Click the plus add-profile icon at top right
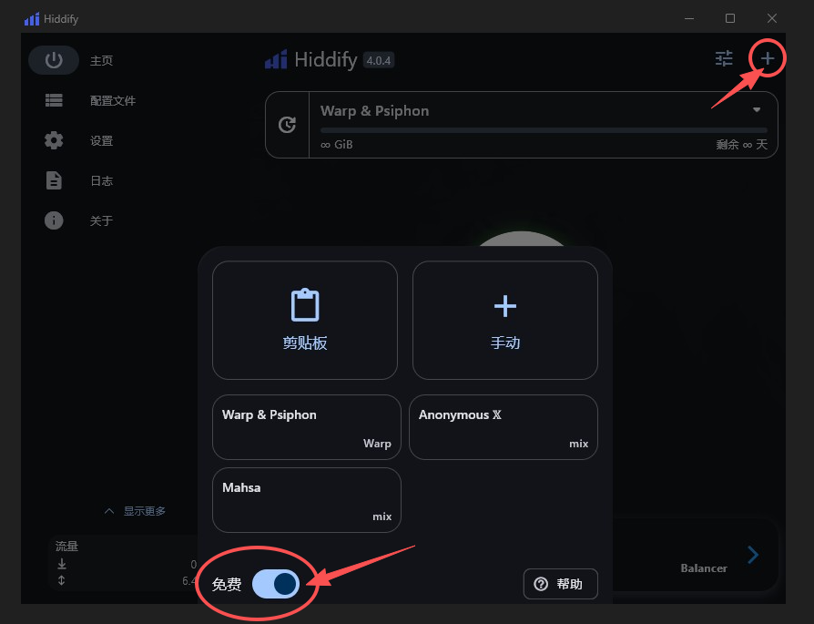This screenshot has height=624, width=814. 768,58
